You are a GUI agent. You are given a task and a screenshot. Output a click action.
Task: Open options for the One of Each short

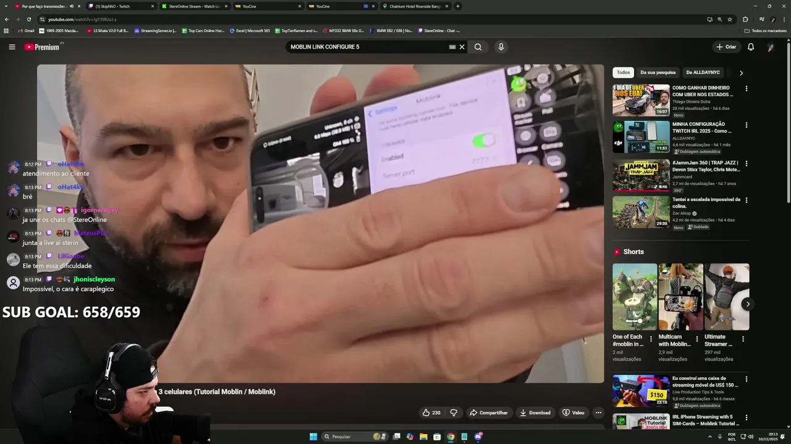(x=651, y=339)
